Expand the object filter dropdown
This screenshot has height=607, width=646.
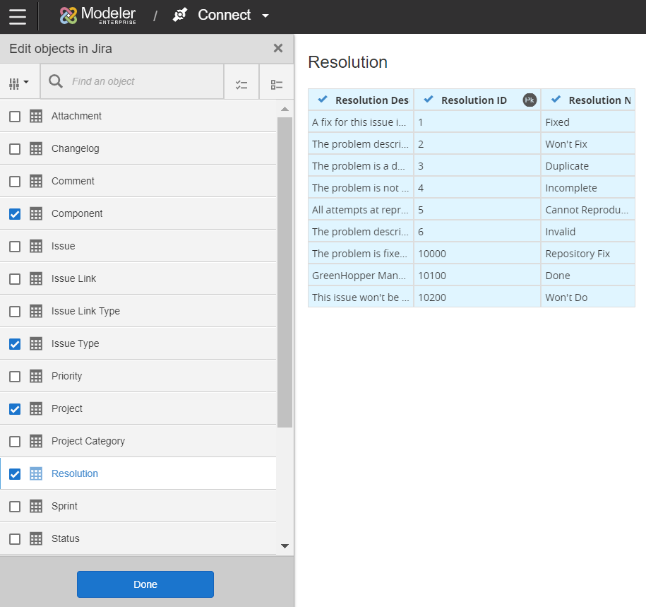[x=20, y=83]
